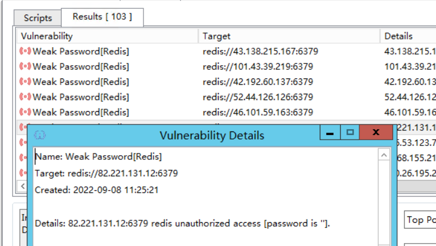Image resolution: width=436 pixels, height=246 pixels.
Task: Switch to the Scripts tab
Action: pyautogui.click(x=38, y=18)
